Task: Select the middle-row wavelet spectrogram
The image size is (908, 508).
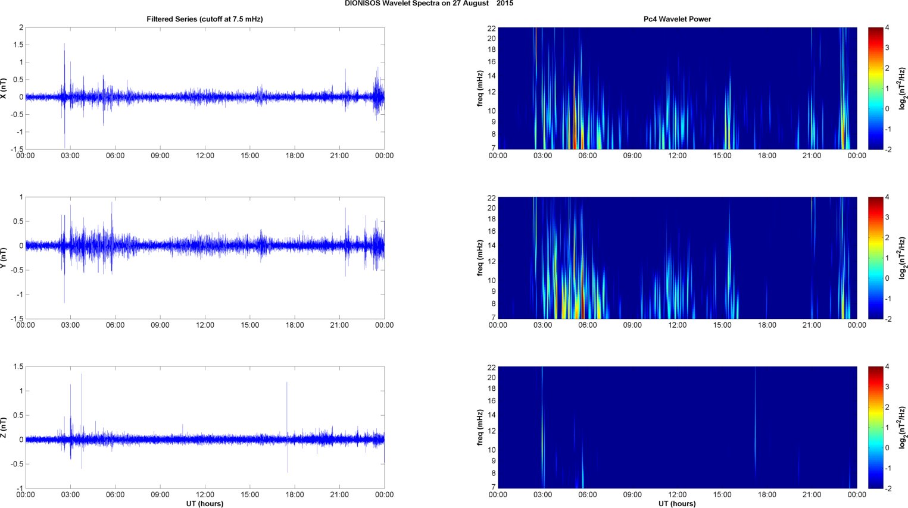Action: pyautogui.click(x=677, y=258)
